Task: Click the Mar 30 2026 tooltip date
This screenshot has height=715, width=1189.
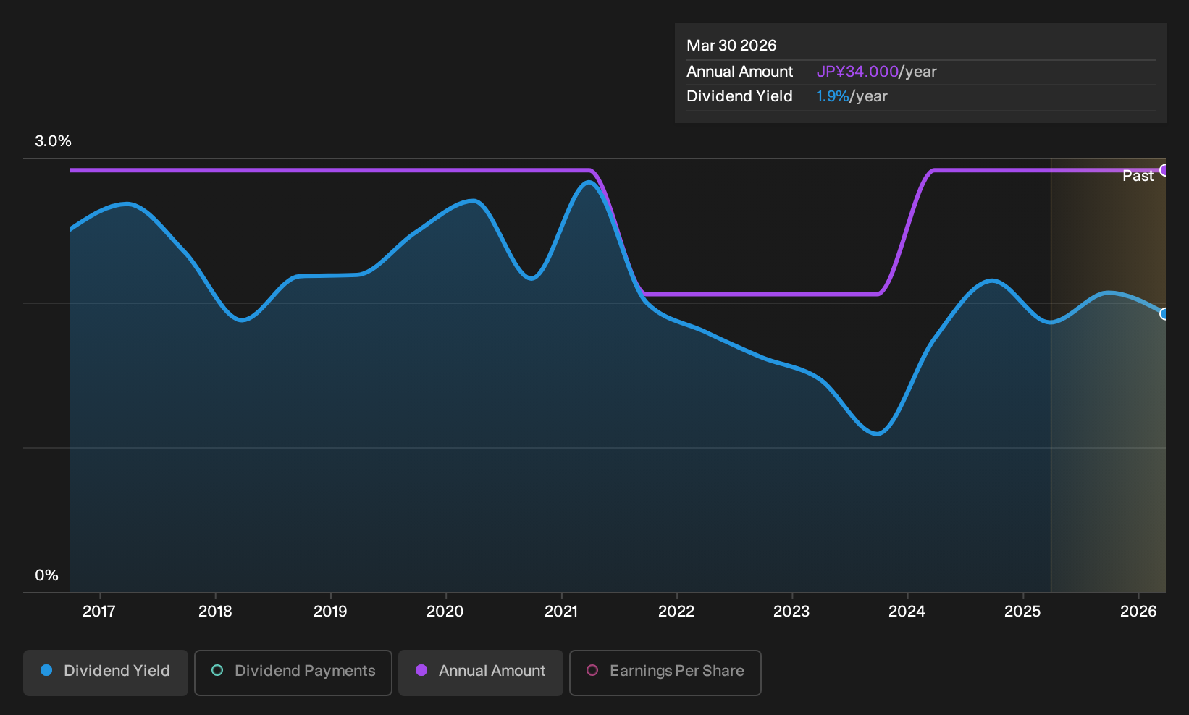Action: click(x=731, y=46)
